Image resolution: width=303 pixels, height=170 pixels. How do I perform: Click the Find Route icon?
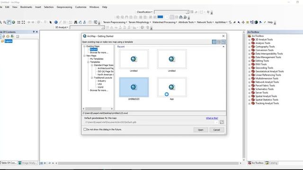[80, 22]
